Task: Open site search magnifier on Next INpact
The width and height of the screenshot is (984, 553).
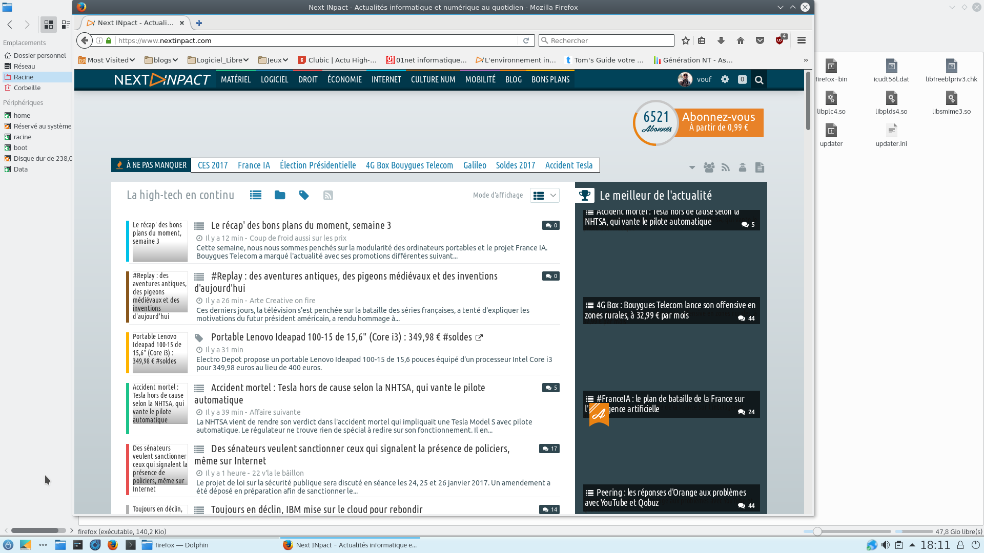Action: pyautogui.click(x=759, y=80)
